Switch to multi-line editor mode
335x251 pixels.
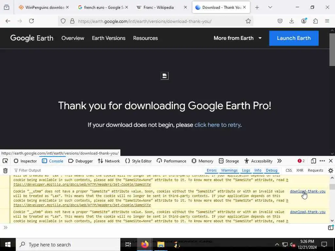click(x=330, y=227)
